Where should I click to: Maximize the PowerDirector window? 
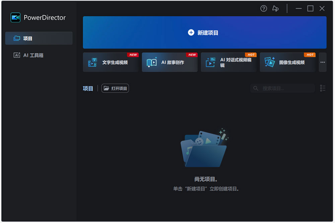point(310,9)
